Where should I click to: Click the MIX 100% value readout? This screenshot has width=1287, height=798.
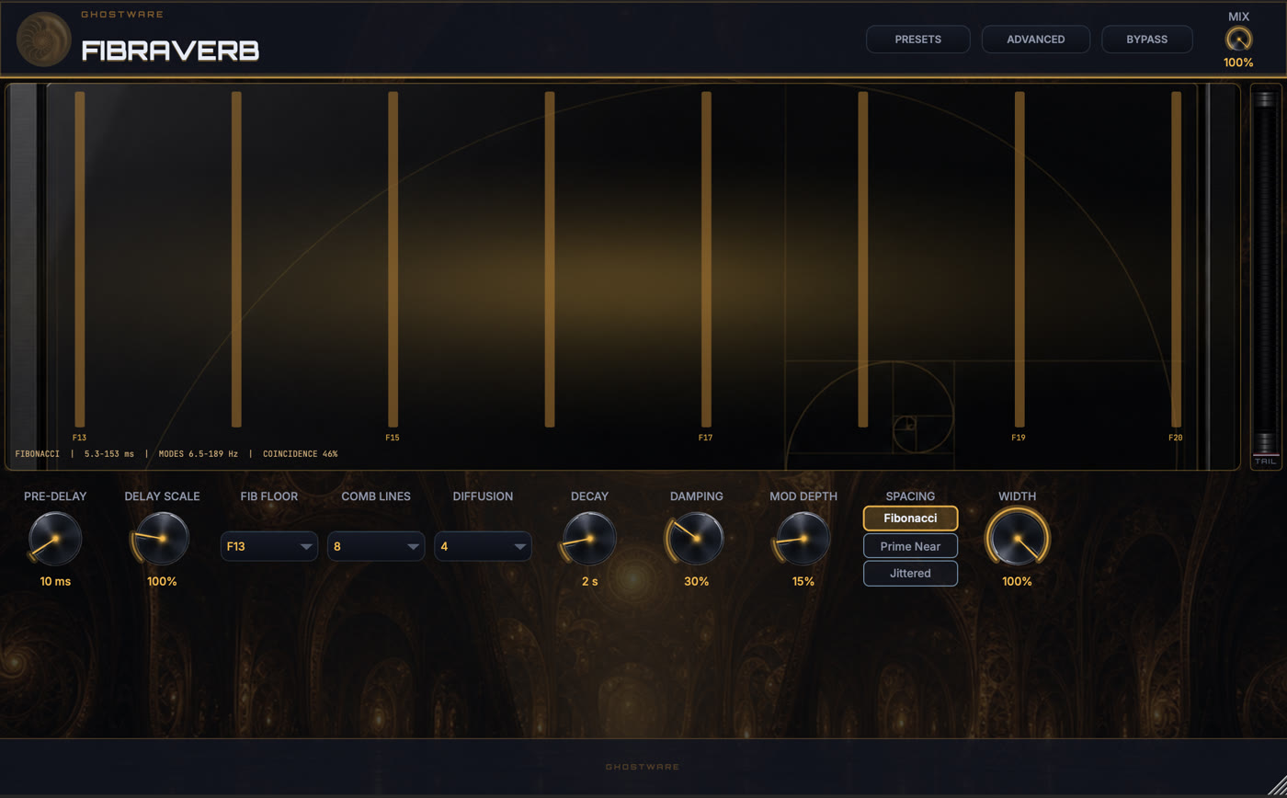[1238, 63]
